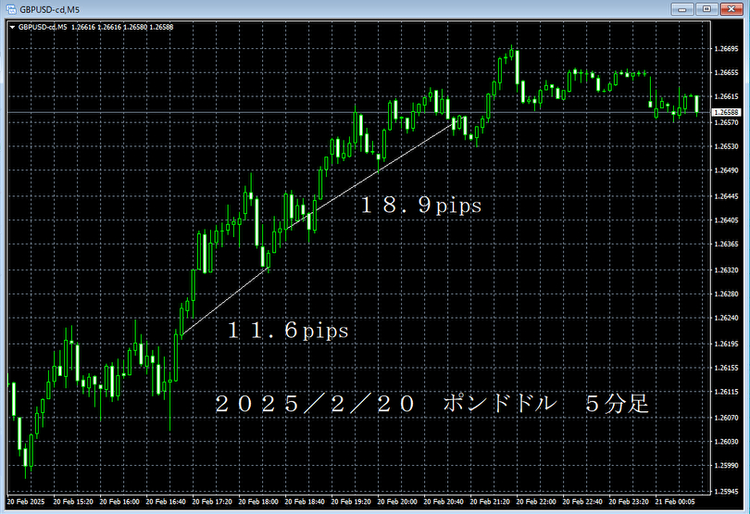Click the price scale label 1.26615
Image resolution: width=750 pixels, height=514 pixels.
(726, 96)
